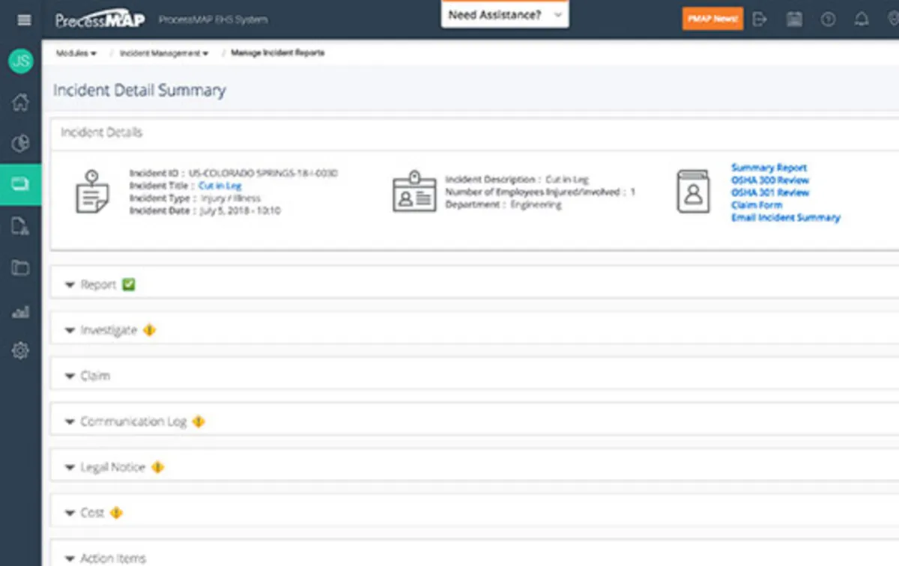This screenshot has height=566, width=899.
Task: Open the pie chart dashboard icon
Action: (x=20, y=144)
